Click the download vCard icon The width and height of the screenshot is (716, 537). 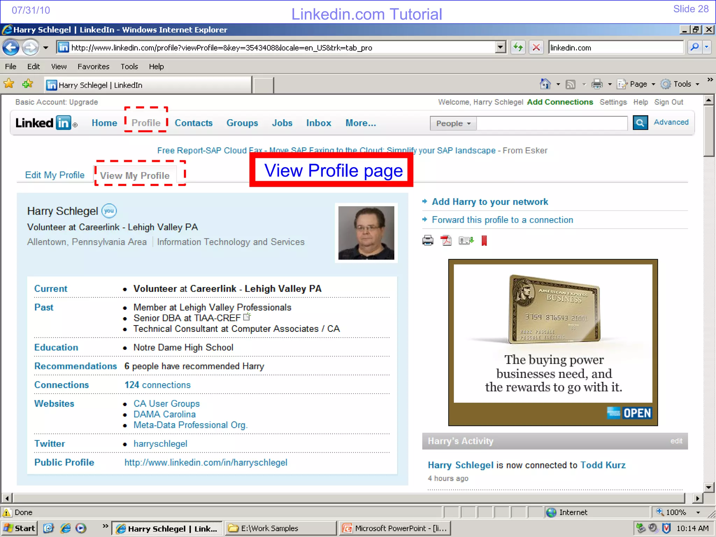click(x=466, y=241)
